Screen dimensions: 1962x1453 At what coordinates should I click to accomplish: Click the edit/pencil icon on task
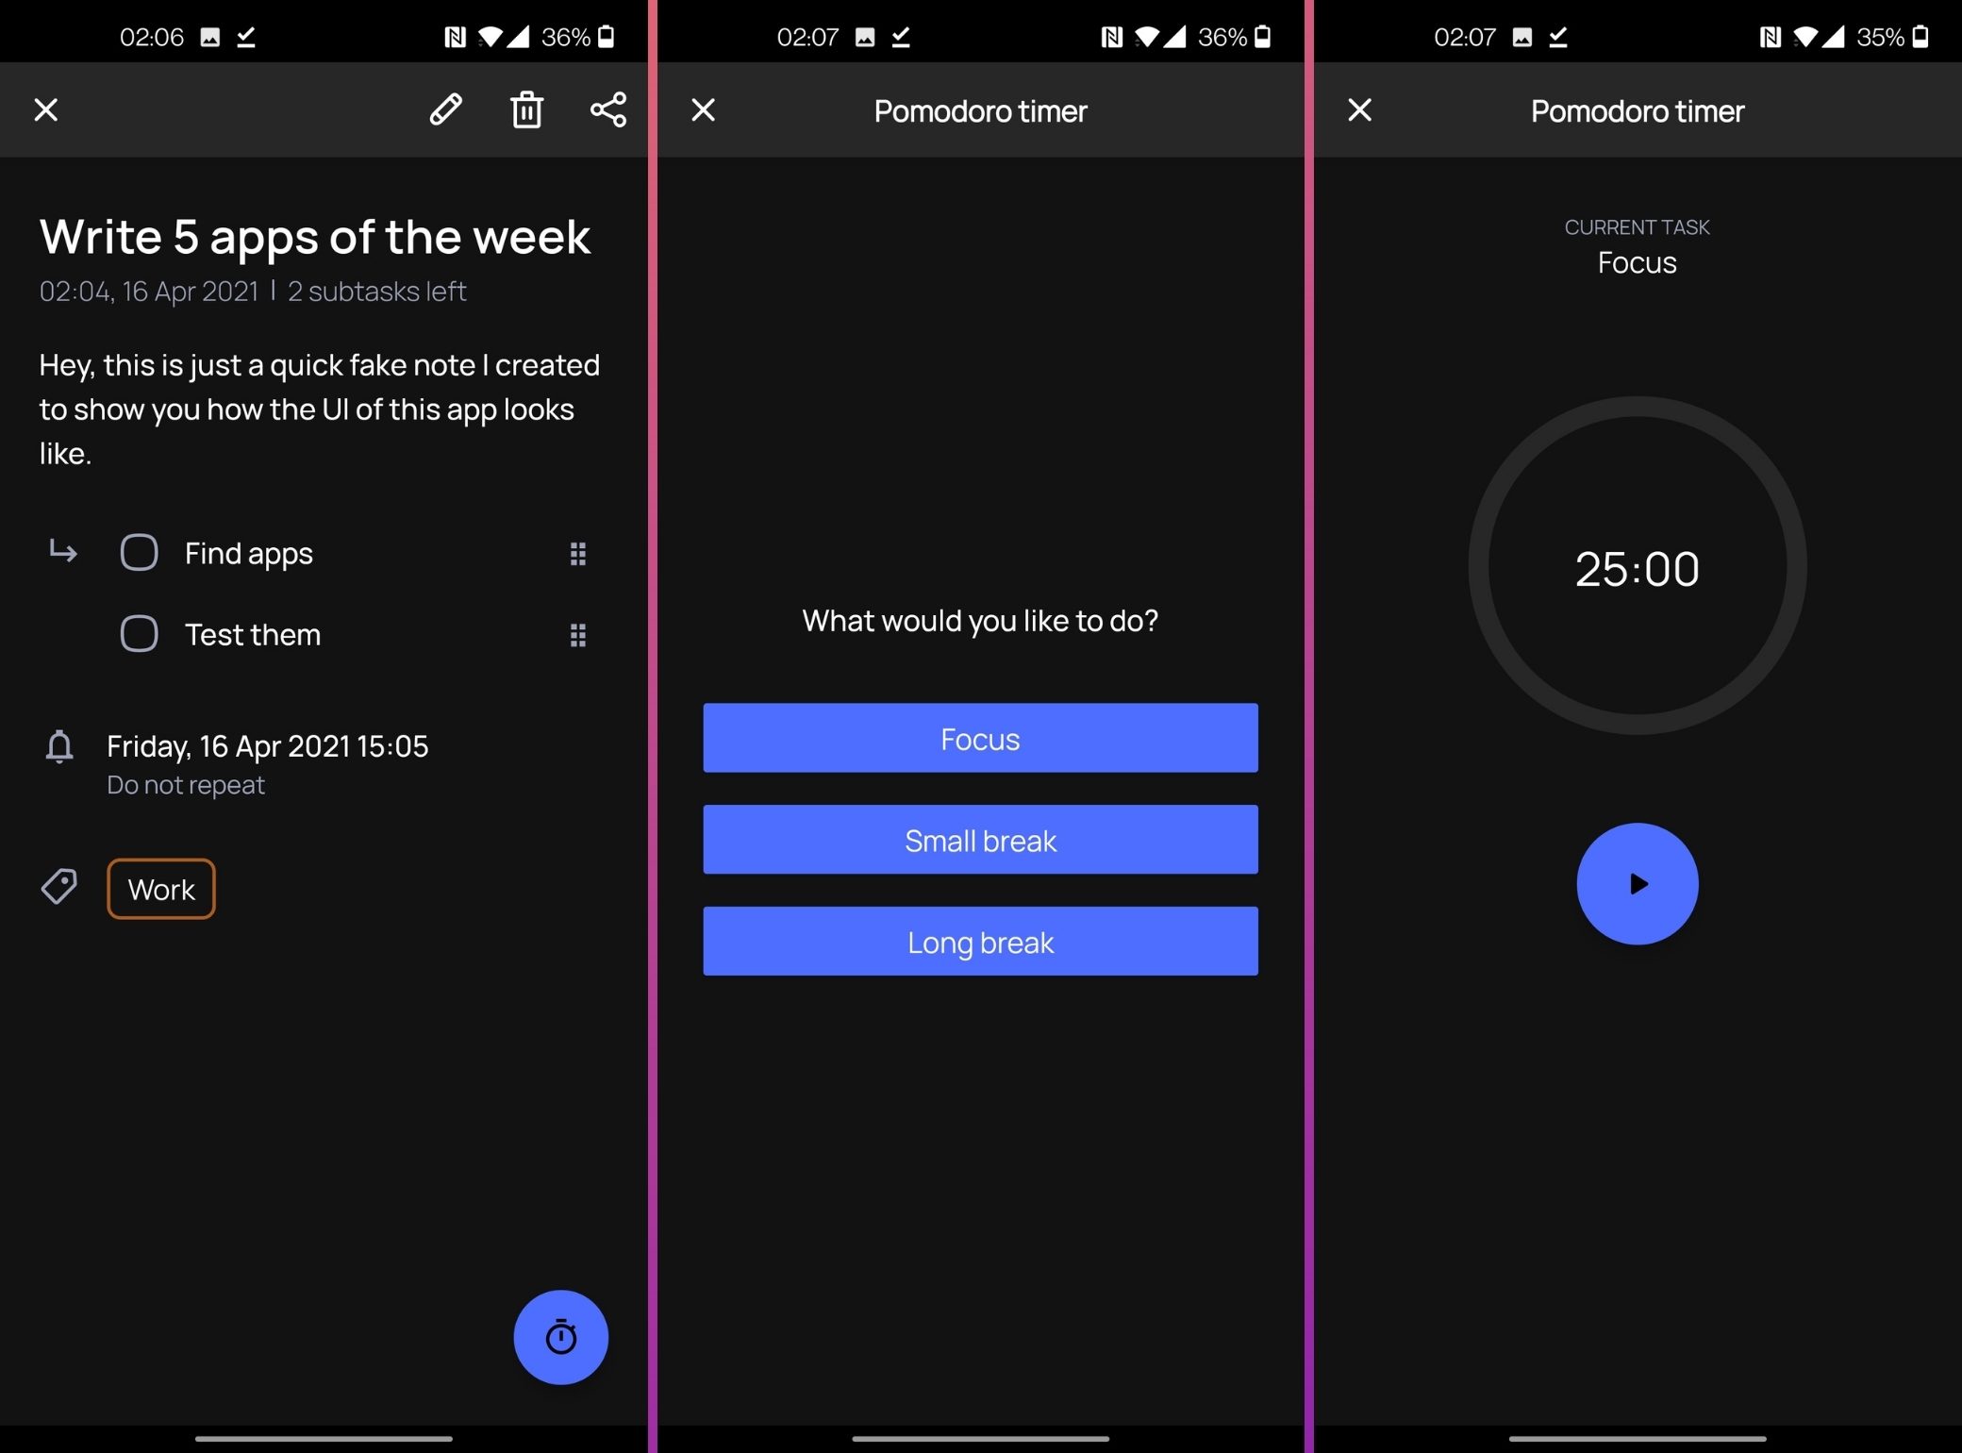447,107
